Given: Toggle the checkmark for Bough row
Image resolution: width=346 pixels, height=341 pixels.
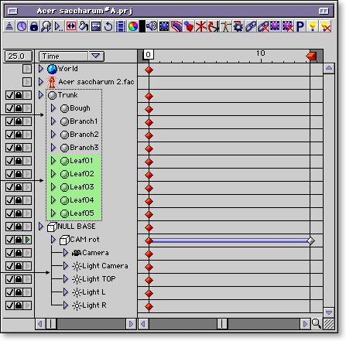Looking at the screenshot, I should coord(10,108).
